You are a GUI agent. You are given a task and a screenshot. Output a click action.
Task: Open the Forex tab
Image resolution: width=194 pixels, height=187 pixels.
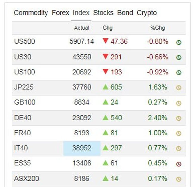click(x=60, y=13)
